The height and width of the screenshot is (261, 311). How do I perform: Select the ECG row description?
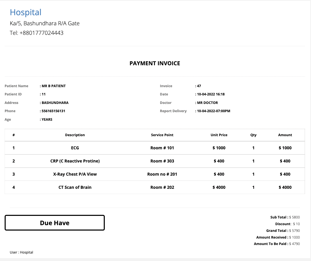[x=75, y=148]
